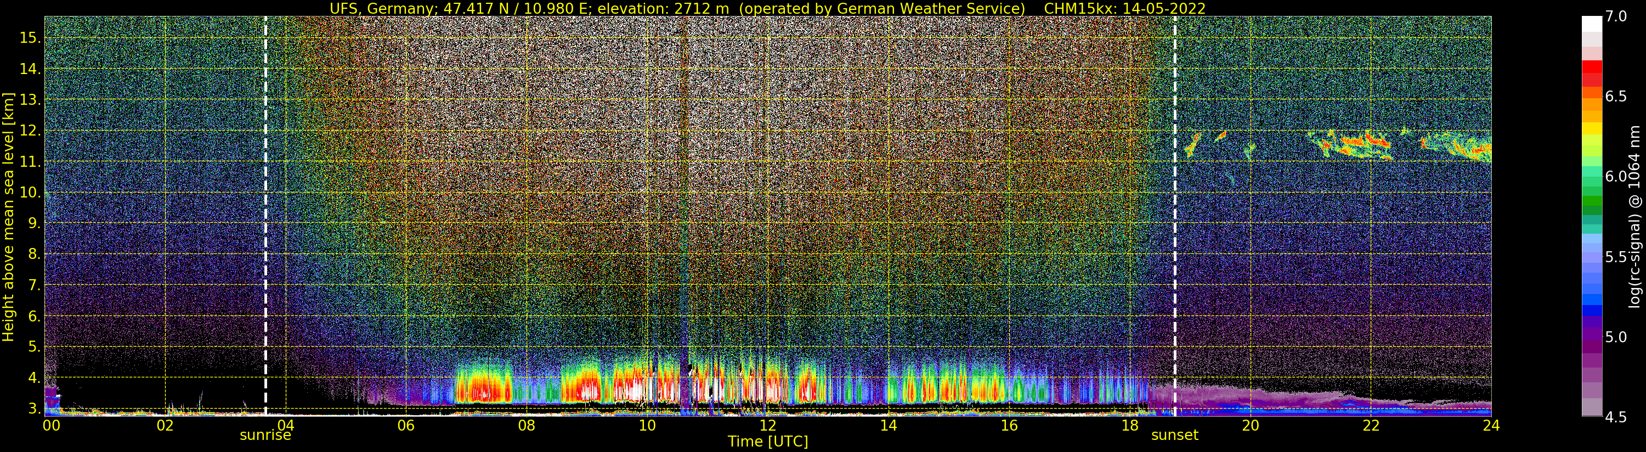The height and width of the screenshot is (452, 1646).
Task: Click time axis tick '22' UTC
Action: point(1371,425)
